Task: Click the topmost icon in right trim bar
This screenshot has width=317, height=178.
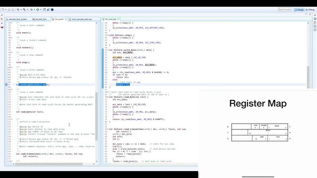Action: tap(315, 15)
